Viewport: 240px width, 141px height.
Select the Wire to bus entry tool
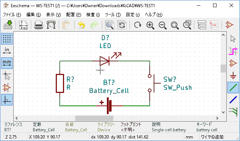tap(233, 112)
